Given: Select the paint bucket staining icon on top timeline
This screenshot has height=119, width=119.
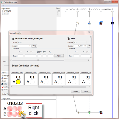Looking at the screenshot, I should (x=89, y=23).
